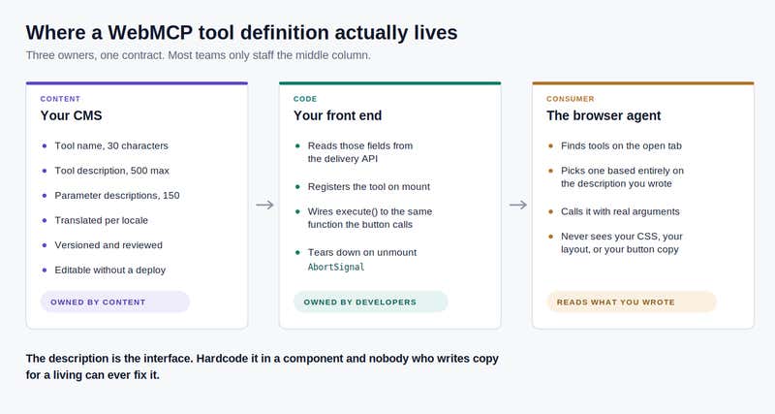
Task: Click the main WebMCP tool definition title
Action: (x=241, y=33)
